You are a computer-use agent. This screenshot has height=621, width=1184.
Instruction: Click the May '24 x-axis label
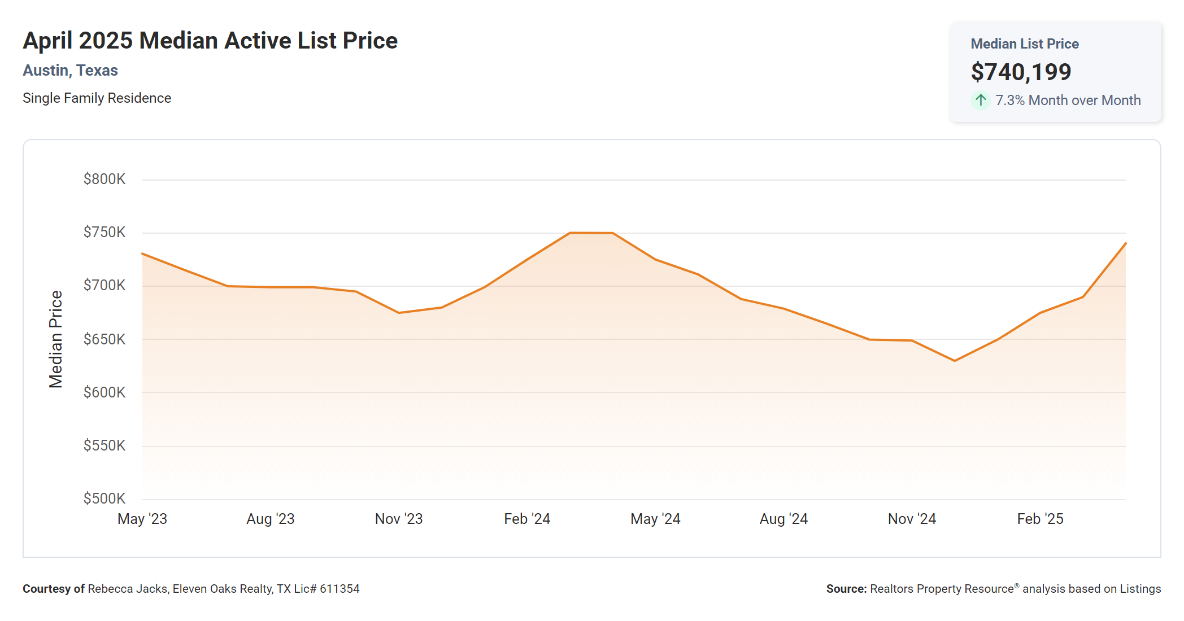655,519
